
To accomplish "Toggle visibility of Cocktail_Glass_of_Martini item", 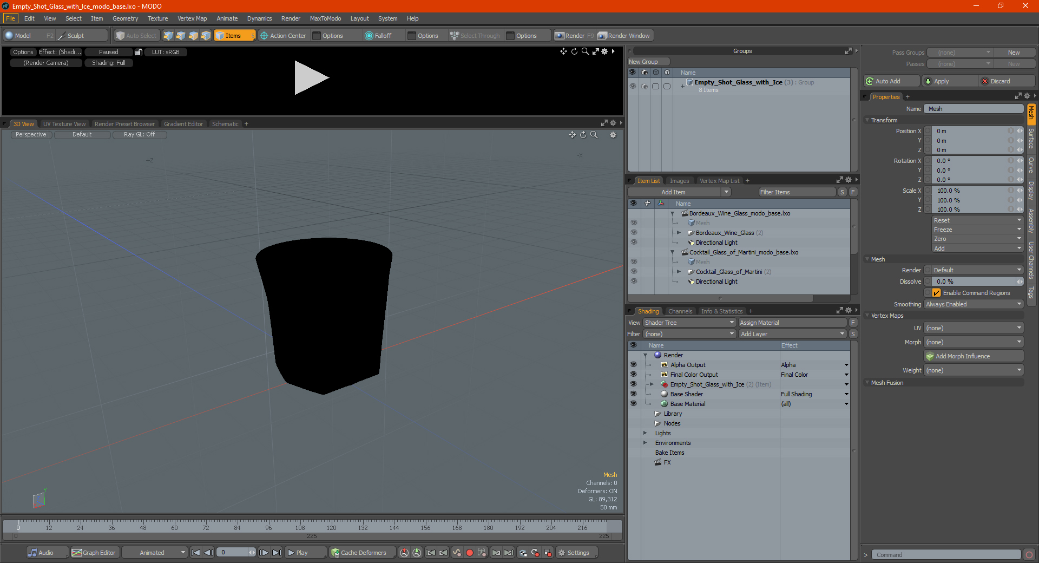I will (x=634, y=272).
